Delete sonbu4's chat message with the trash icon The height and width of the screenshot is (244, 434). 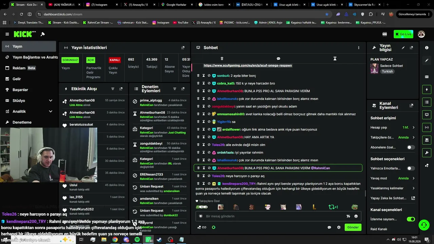coord(198,76)
